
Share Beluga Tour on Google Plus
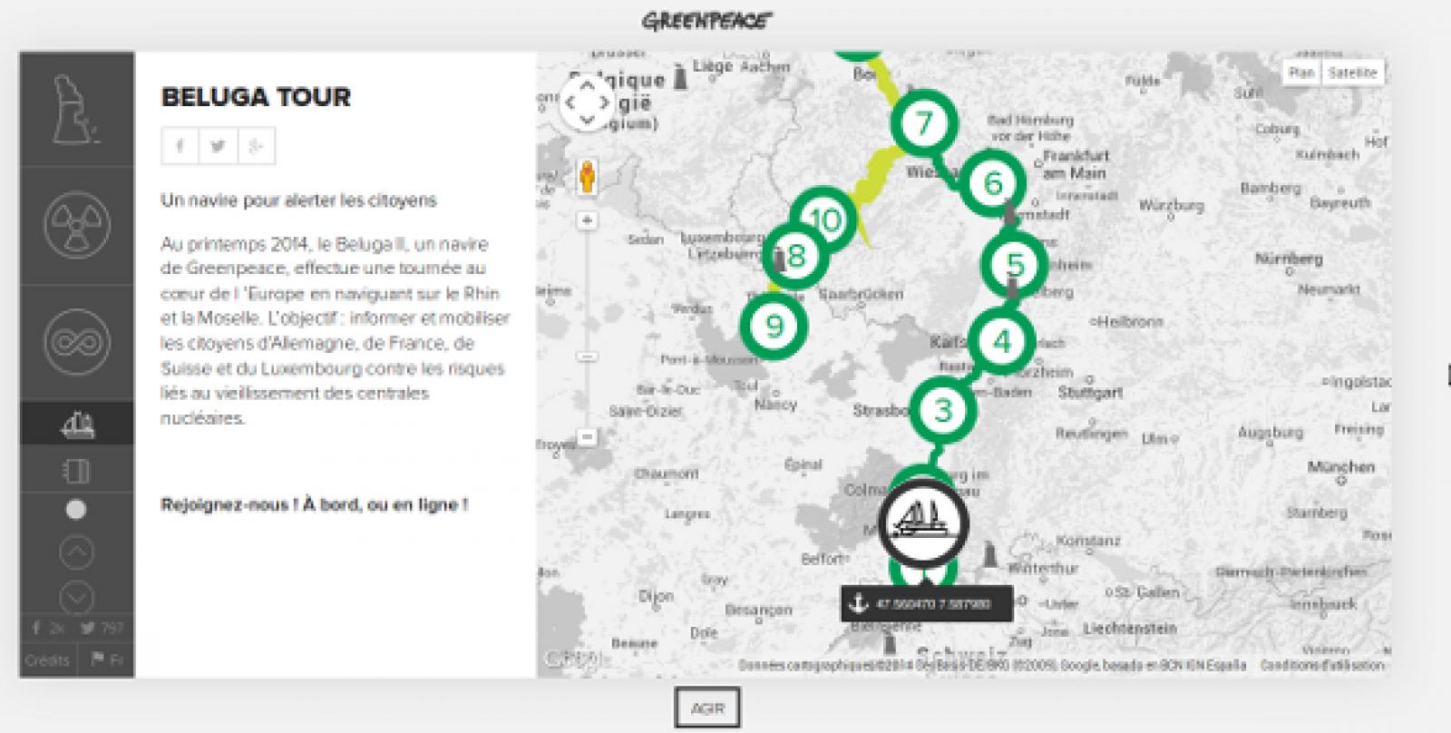pyautogui.click(x=257, y=147)
